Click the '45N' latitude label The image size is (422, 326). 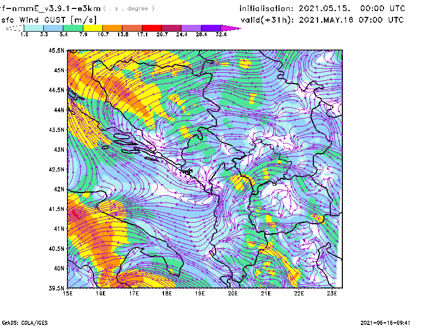coord(59,70)
